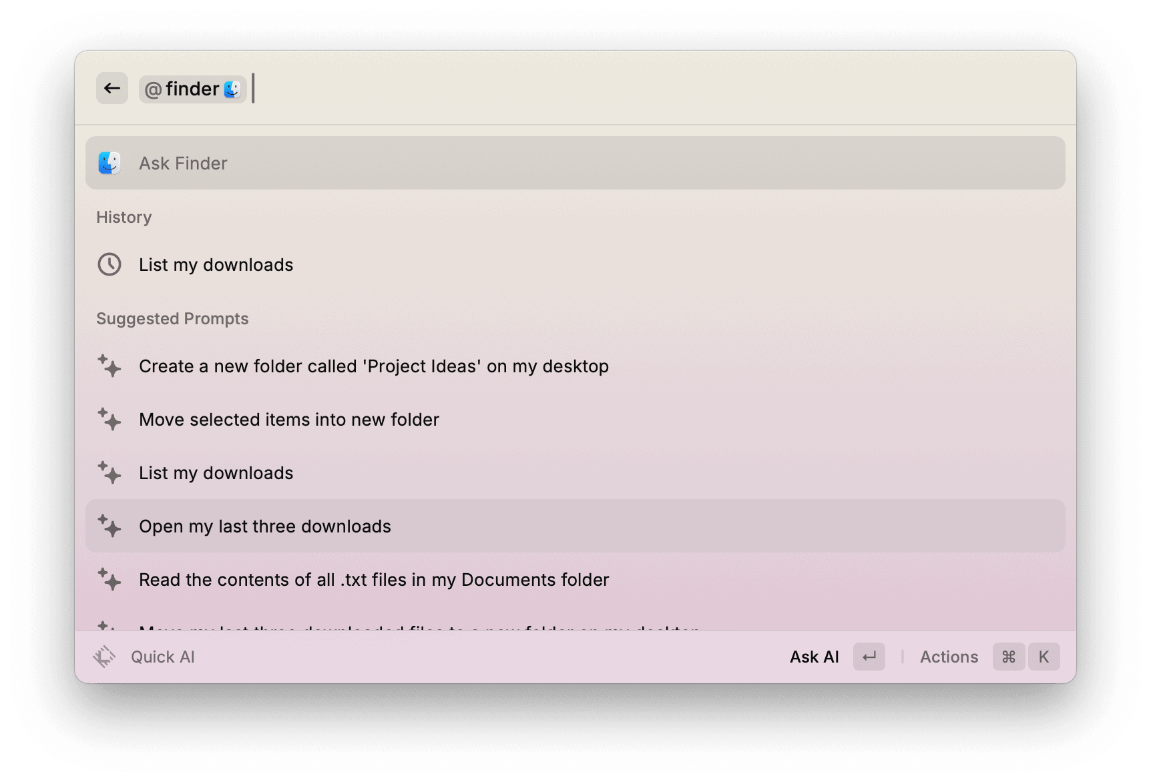
Task: Click the Ask AI button
Action: point(815,657)
